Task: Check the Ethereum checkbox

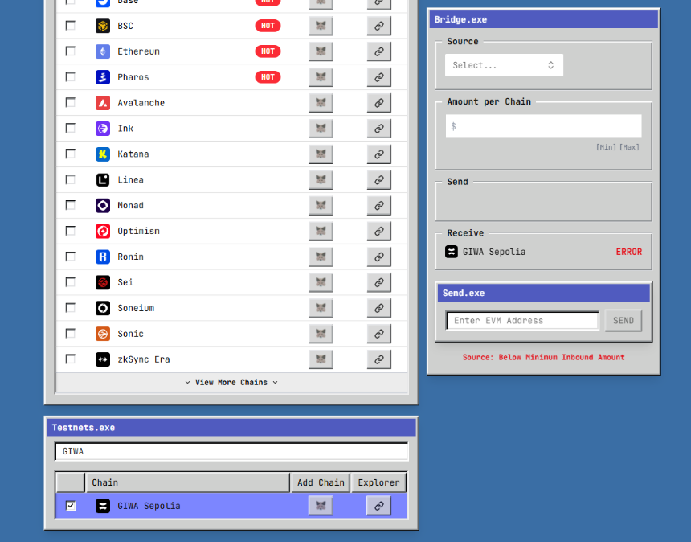Action: pyautogui.click(x=71, y=51)
